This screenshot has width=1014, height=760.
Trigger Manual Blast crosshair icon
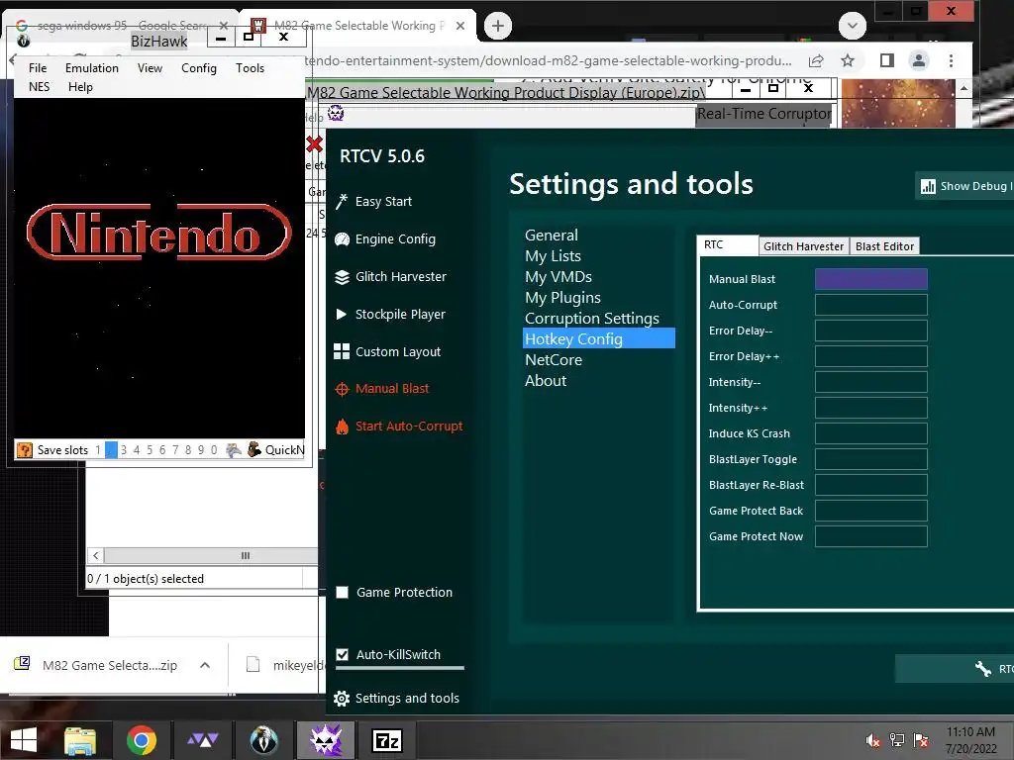coord(342,389)
